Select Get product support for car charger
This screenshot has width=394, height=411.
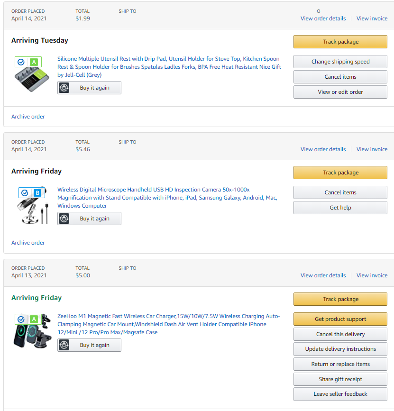click(x=340, y=319)
